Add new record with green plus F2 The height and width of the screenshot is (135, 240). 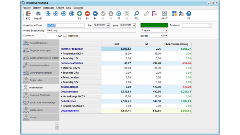79,14
